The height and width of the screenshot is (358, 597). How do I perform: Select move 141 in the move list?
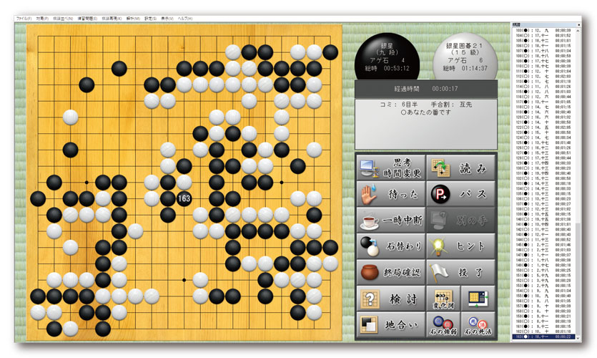(x=543, y=224)
